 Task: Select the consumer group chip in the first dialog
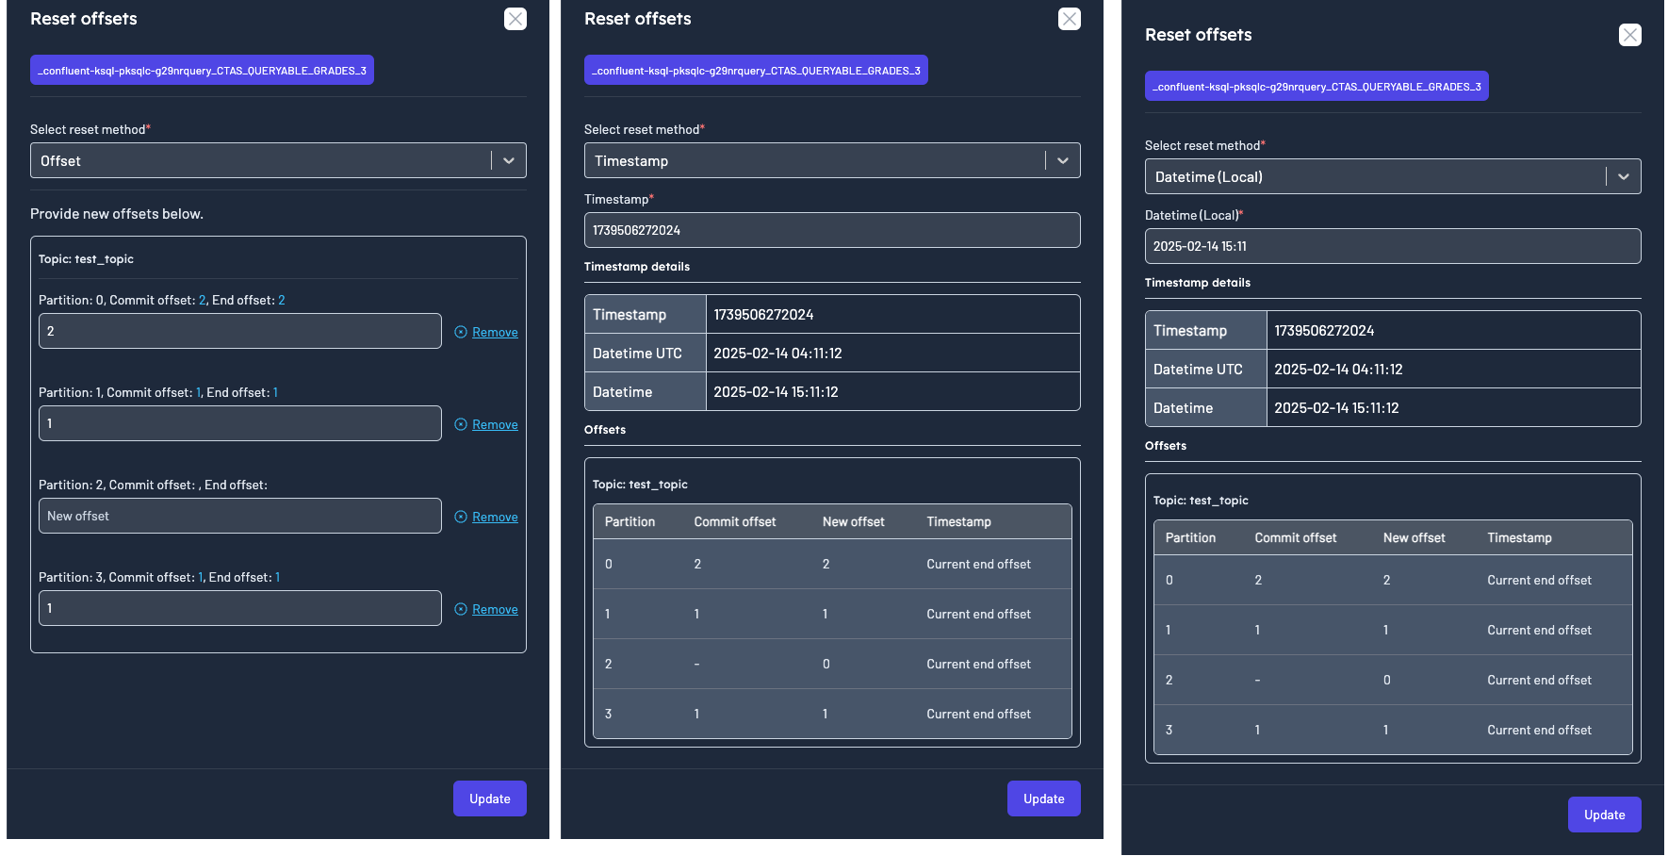tap(202, 69)
